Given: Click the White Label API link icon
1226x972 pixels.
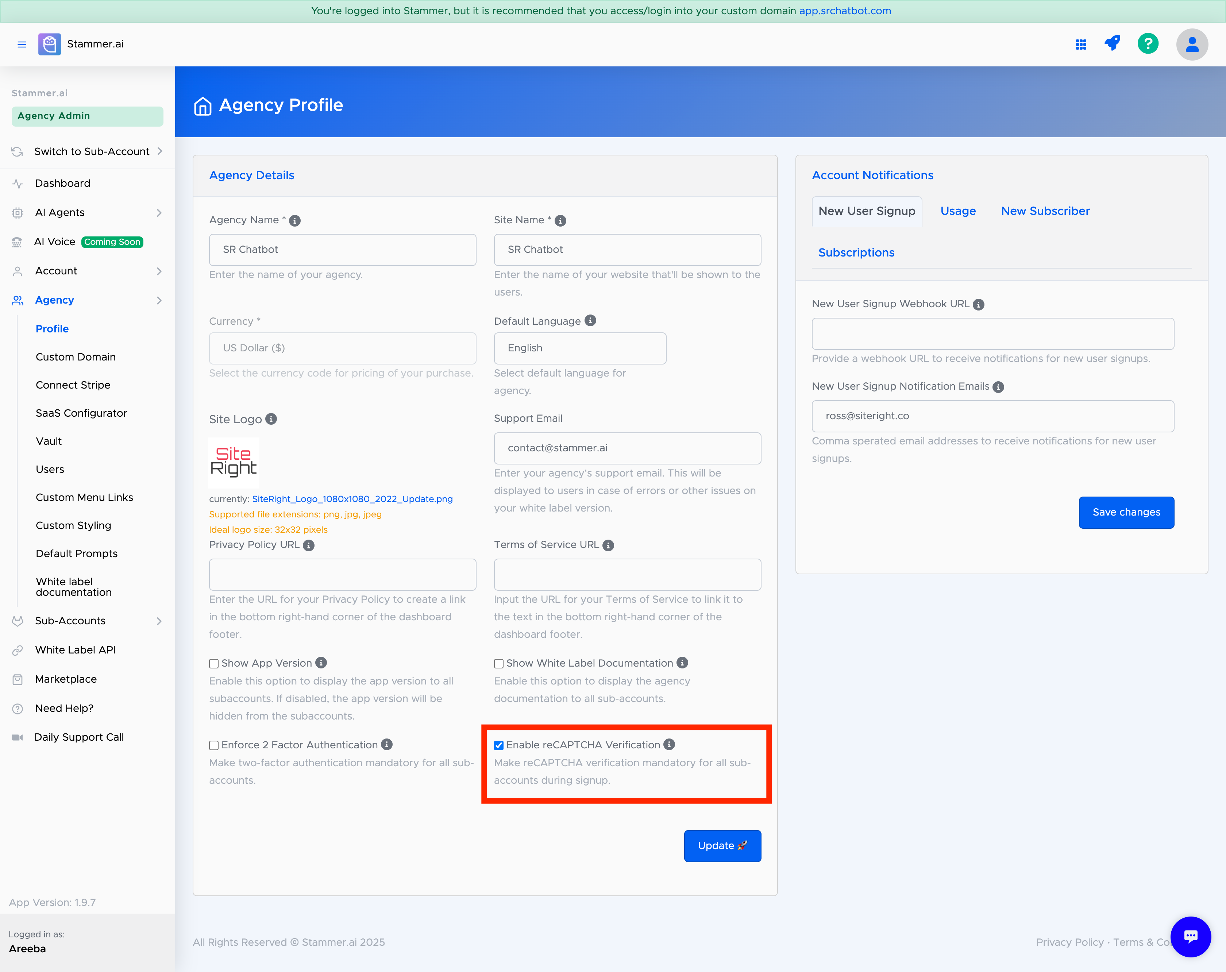Looking at the screenshot, I should pyautogui.click(x=18, y=650).
